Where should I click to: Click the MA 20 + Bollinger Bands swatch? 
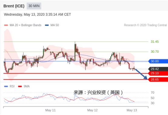click(x=6, y=25)
